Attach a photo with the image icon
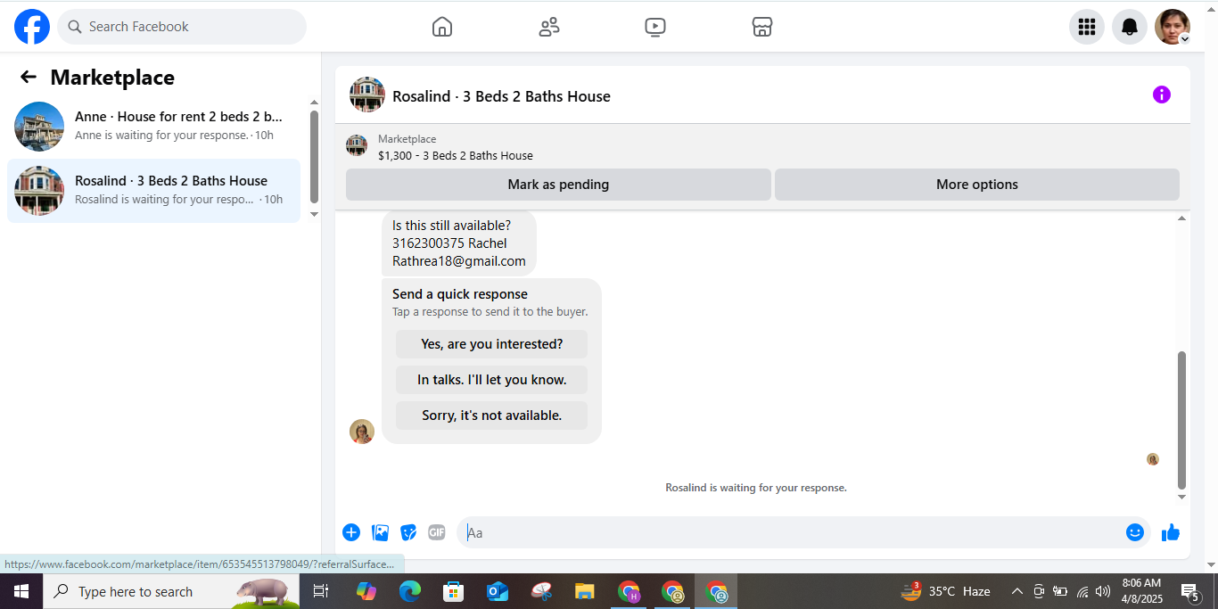Image resolution: width=1218 pixels, height=609 pixels. coord(381,532)
